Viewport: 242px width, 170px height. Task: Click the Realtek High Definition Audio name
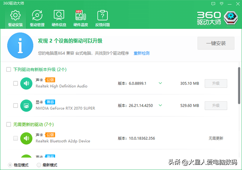point(61,86)
